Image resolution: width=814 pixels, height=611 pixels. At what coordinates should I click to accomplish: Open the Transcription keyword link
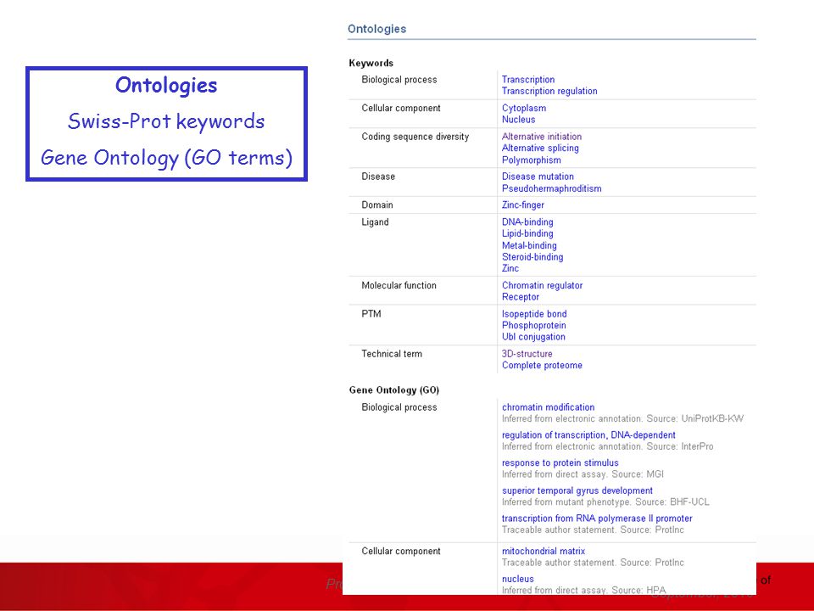[x=528, y=80]
